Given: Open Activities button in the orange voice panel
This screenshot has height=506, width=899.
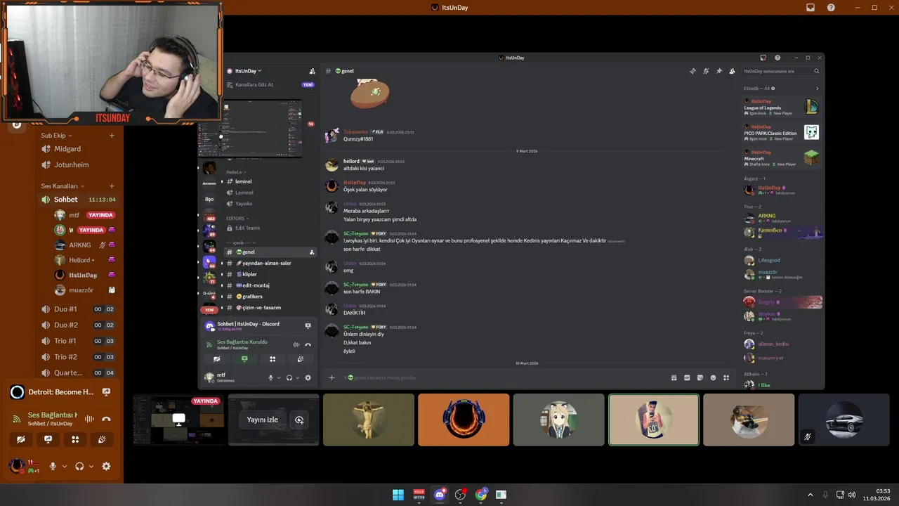Looking at the screenshot, I should pyautogui.click(x=74, y=439).
